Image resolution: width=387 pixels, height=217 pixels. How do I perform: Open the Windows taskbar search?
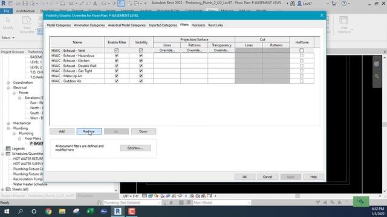(x=21, y=212)
